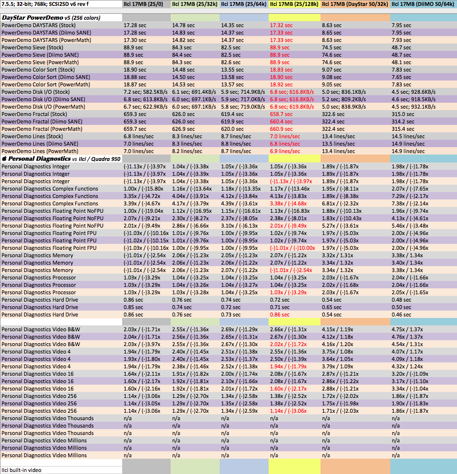Select the 'IIci 17MB (DiiMO 50/64k)' column header
The height and width of the screenshot is (474, 457).
coord(423,4)
